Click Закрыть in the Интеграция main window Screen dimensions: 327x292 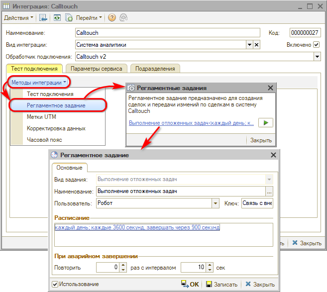(x=307, y=243)
